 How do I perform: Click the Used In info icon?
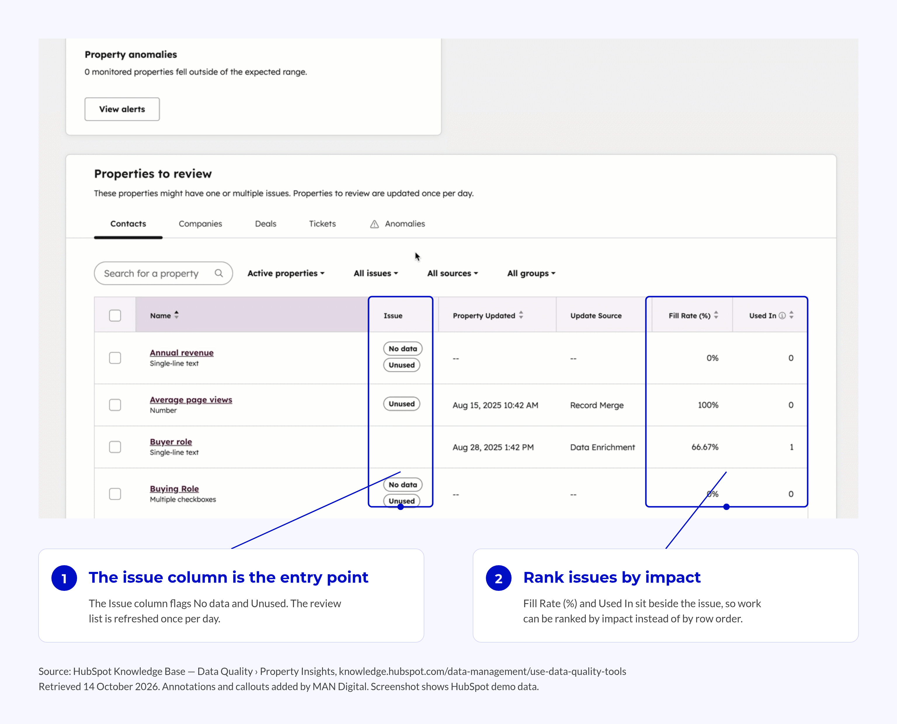(x=782, y=316)
